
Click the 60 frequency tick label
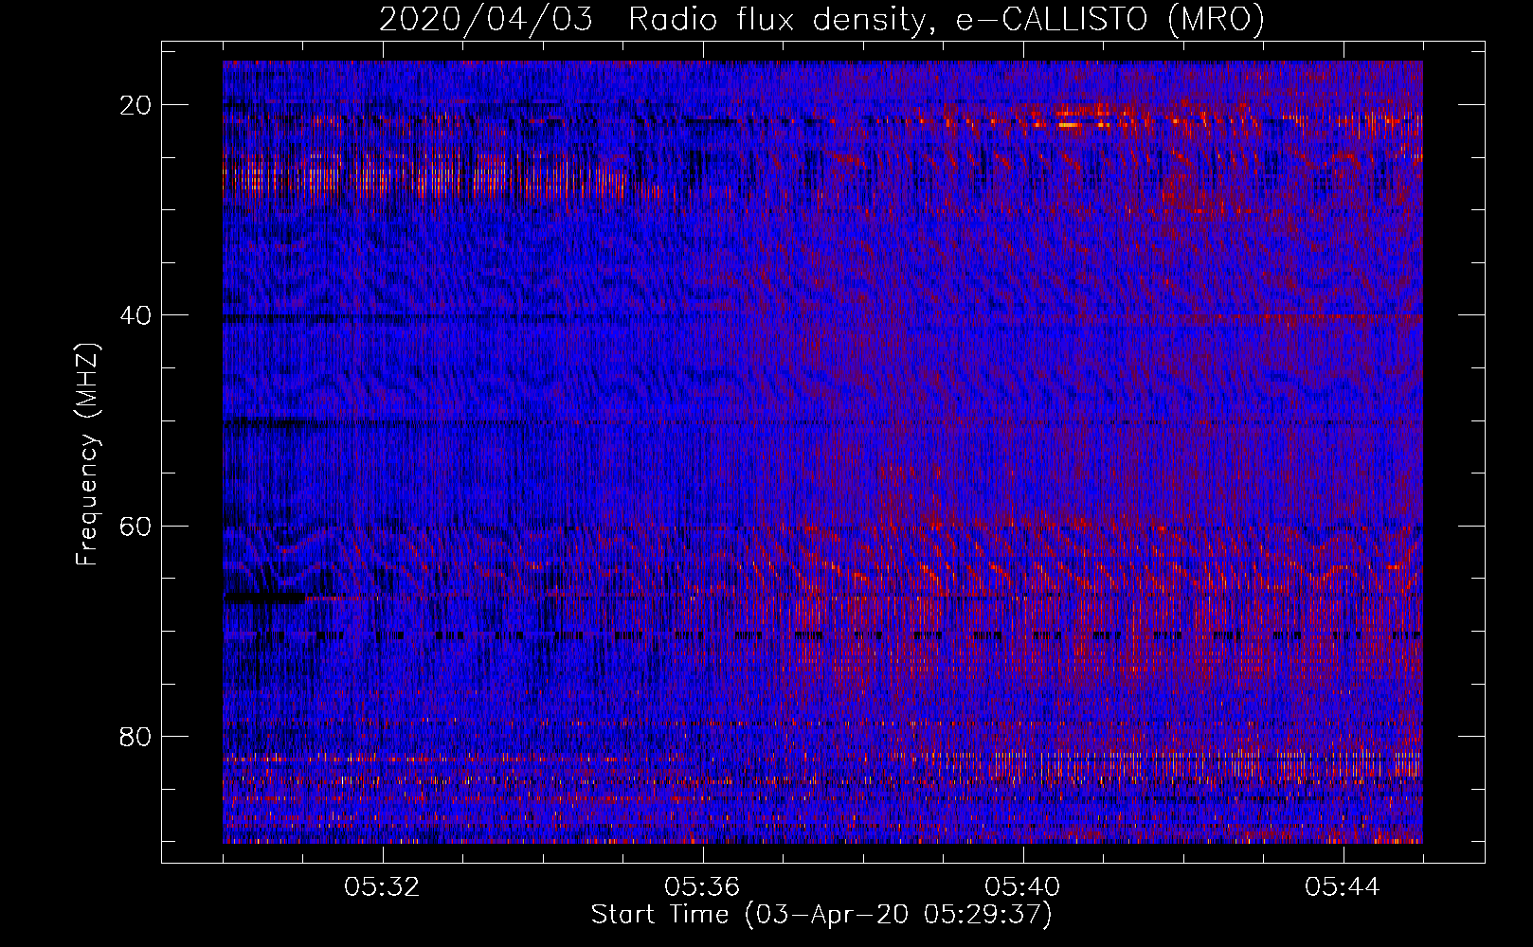point(136,526)
